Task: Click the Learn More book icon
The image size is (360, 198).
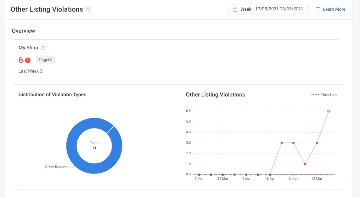Action: coord(318,9)
